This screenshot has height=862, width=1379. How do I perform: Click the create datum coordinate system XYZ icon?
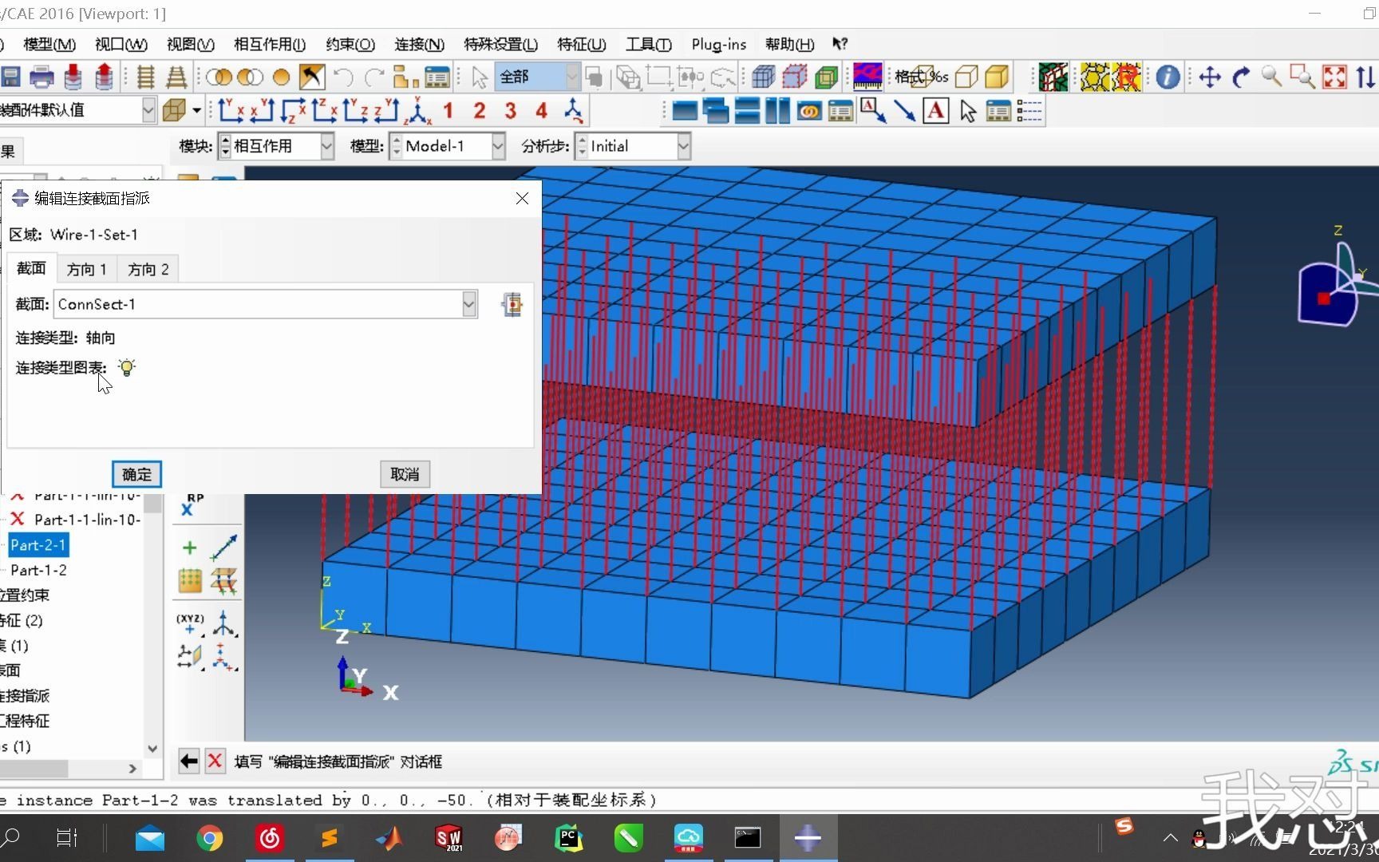tap(190, 624)
